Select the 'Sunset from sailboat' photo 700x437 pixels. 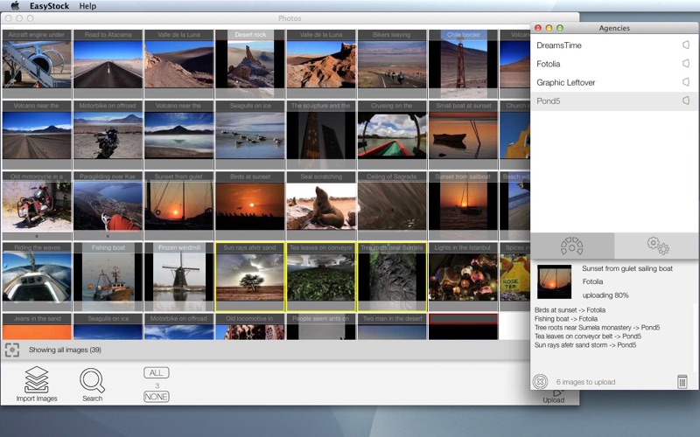point(463,205)
